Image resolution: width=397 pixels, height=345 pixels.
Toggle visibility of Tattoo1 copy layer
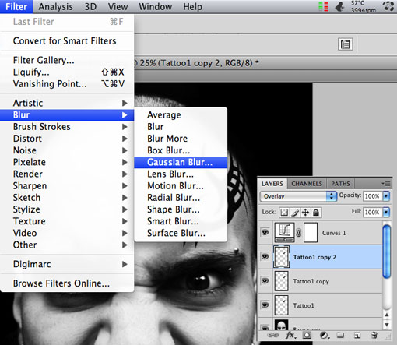click(x=265, y=281)
